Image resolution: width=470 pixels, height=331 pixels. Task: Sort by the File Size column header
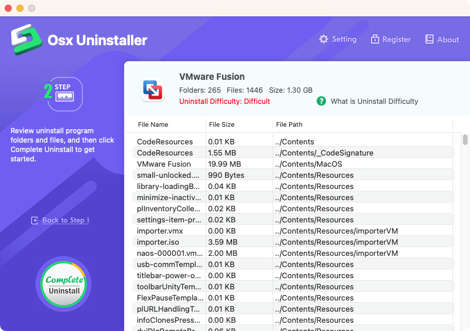(x=221, y=124)
